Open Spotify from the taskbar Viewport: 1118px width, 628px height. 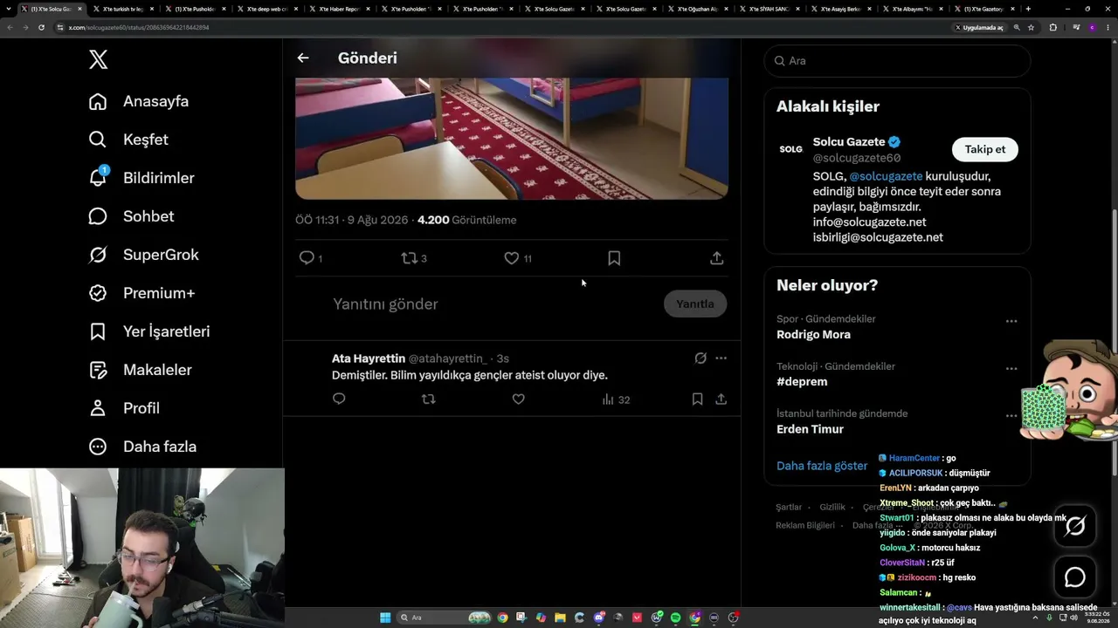click(x=675, y=618)
